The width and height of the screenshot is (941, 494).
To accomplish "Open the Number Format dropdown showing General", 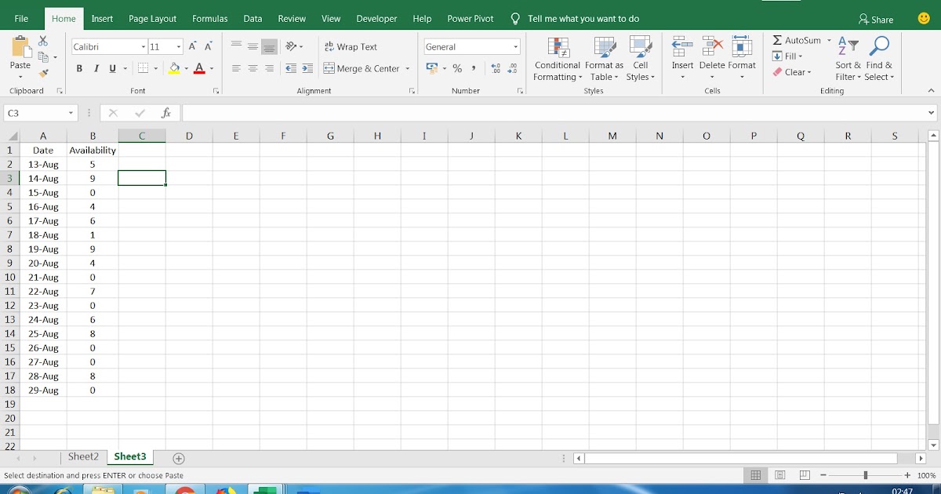I will point(470,45).
